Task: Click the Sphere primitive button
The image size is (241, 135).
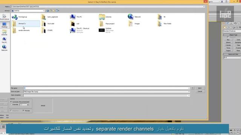Action: [228, 42]
